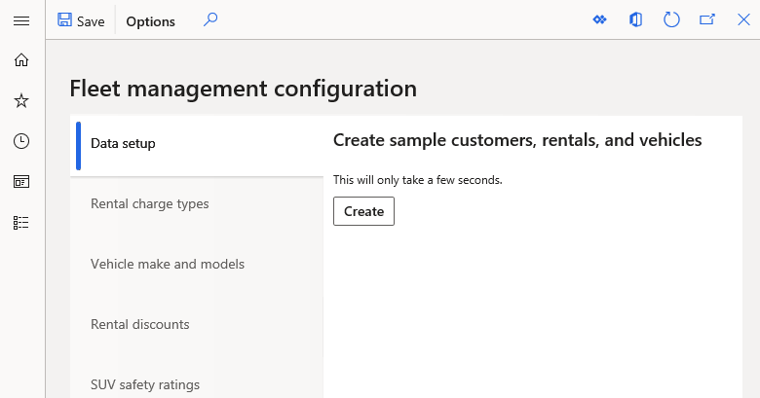This screenshot has height=398, width=760.
Task: Close the Fleet management configuration form
Action: tap(743, 20)
